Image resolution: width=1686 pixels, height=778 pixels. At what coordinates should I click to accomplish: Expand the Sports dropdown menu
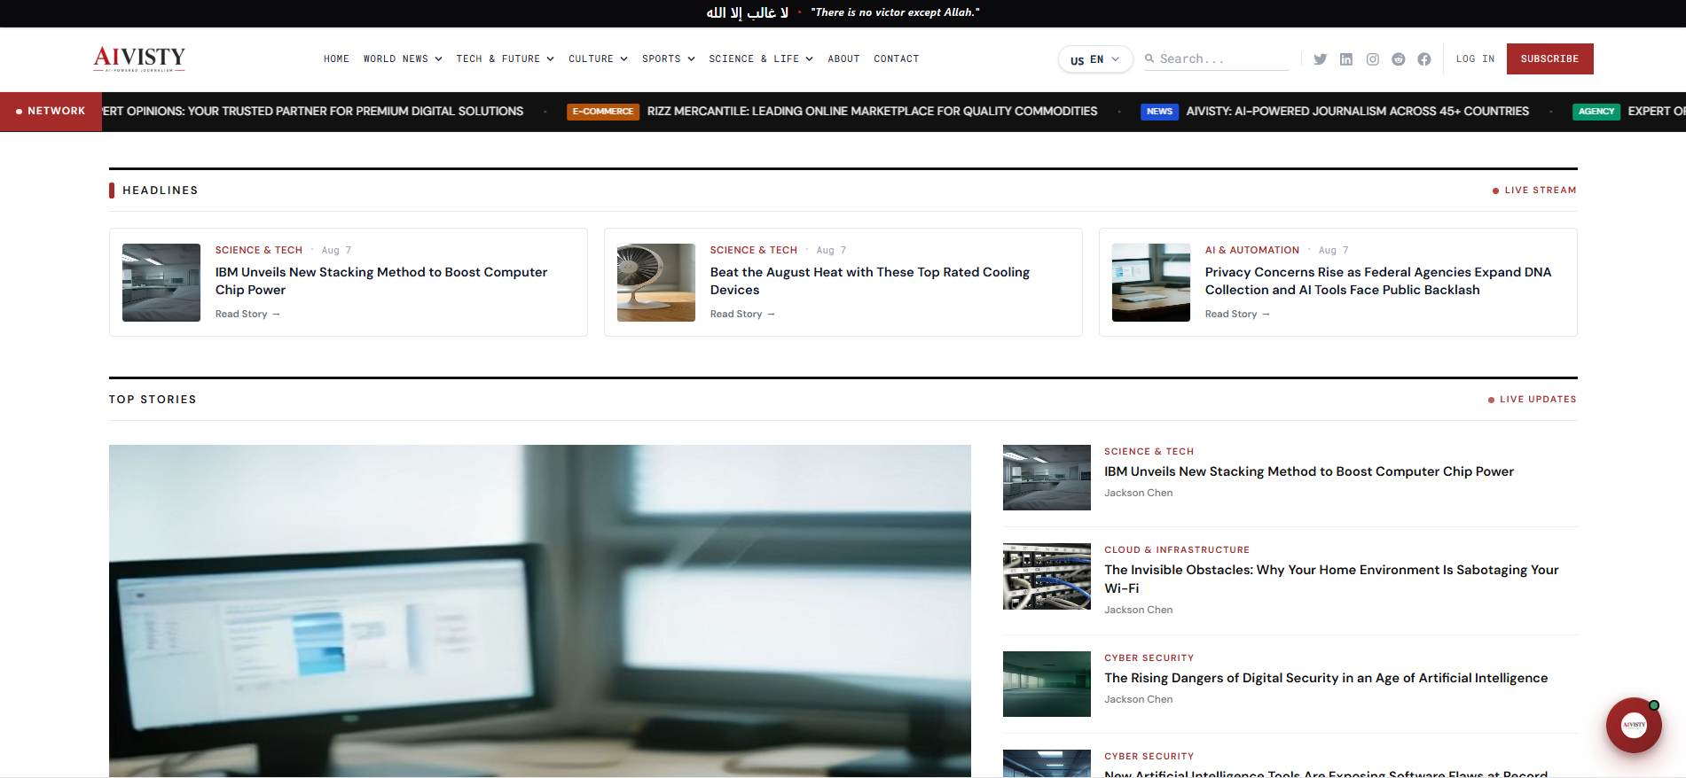[669, 59]
